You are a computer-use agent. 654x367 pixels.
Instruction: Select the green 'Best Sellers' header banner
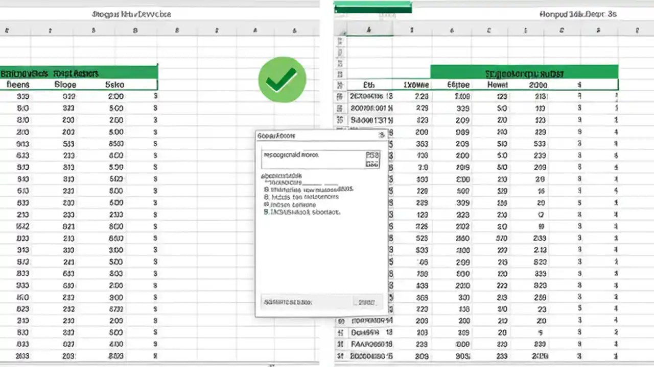point(79,73)
